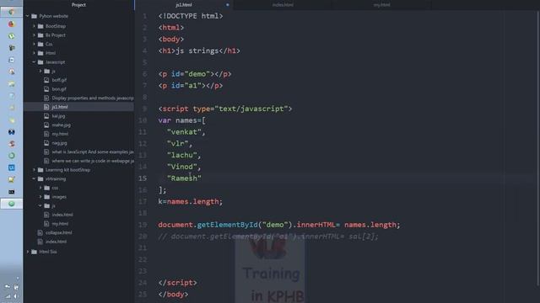Screen dimensions: 540x303
Task: Click the unsaved-changes dot on js1.html tab
Action: point(228,5)
